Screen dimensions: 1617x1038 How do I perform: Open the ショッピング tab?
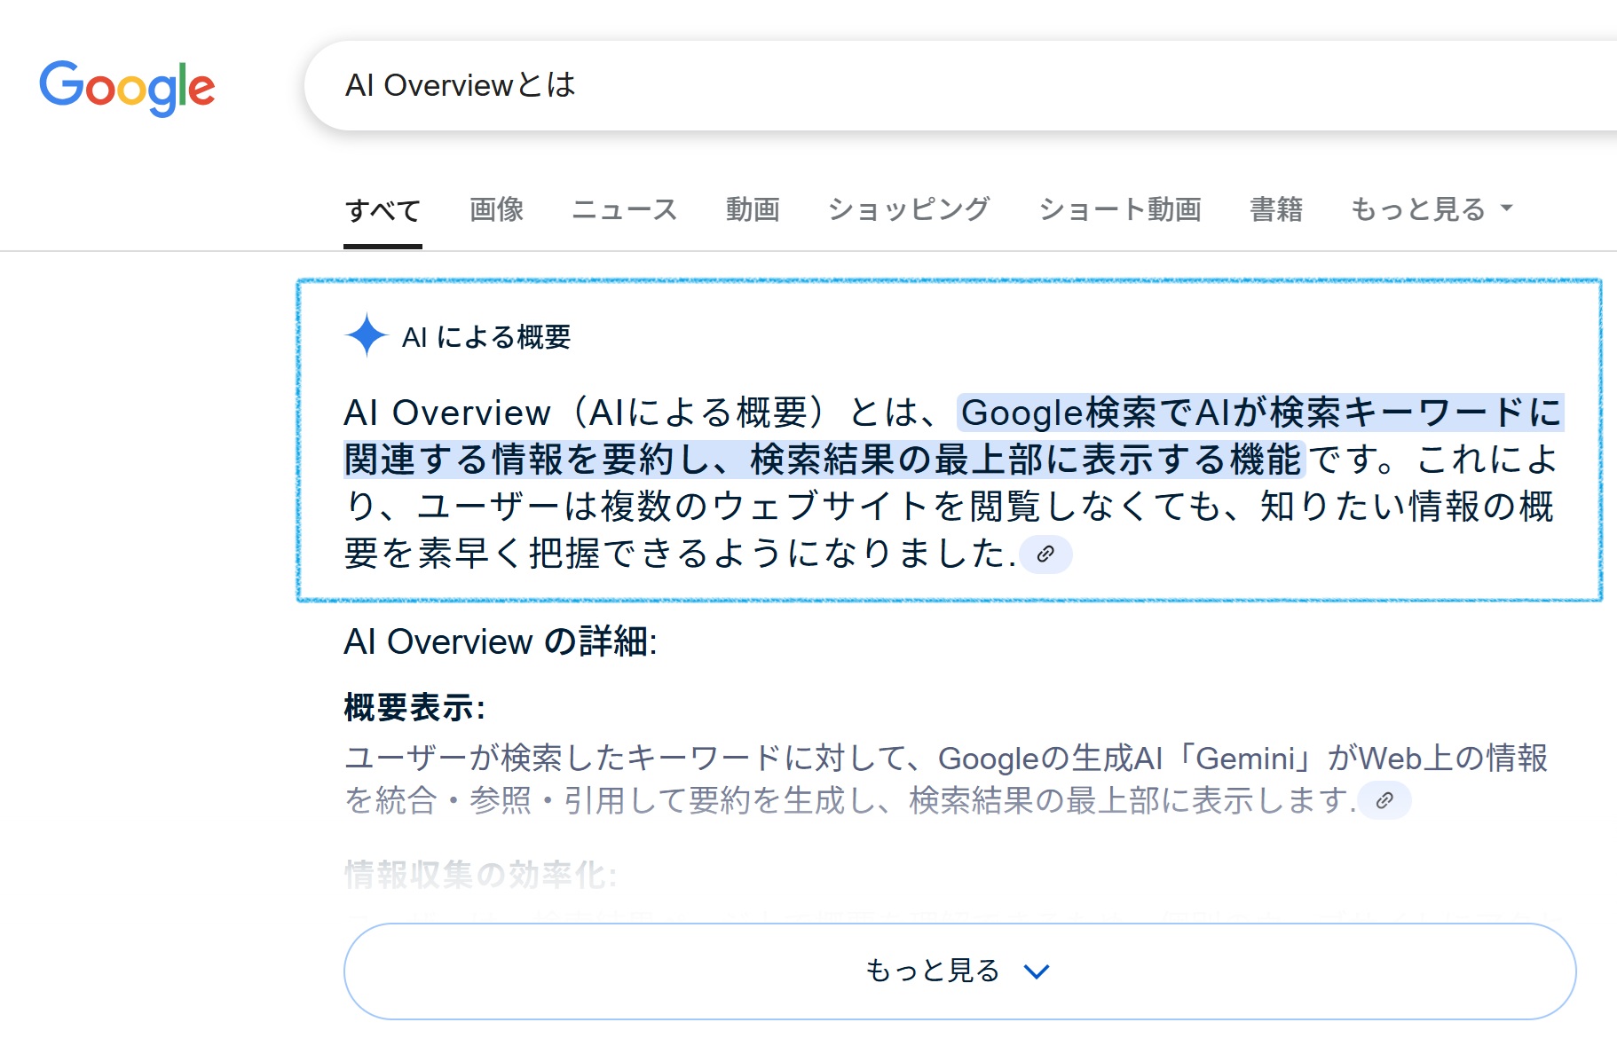click(x=909, y=209)
